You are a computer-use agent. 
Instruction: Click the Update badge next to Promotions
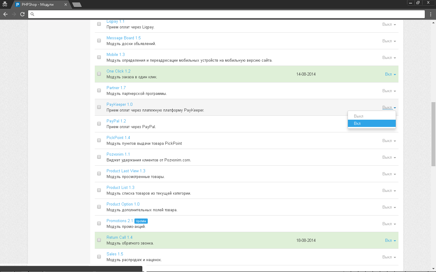[141, 221]
